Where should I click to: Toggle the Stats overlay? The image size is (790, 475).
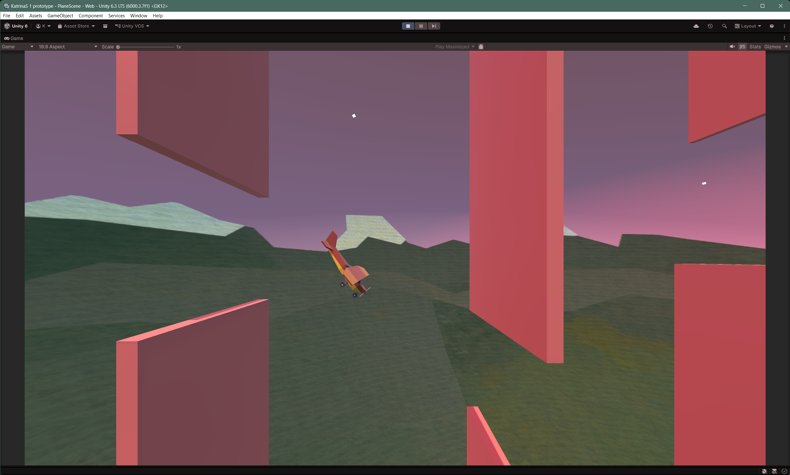coord(755,47)
